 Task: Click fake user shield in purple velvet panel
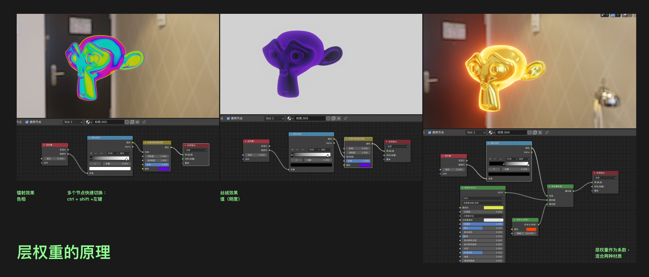pos(328,118)
